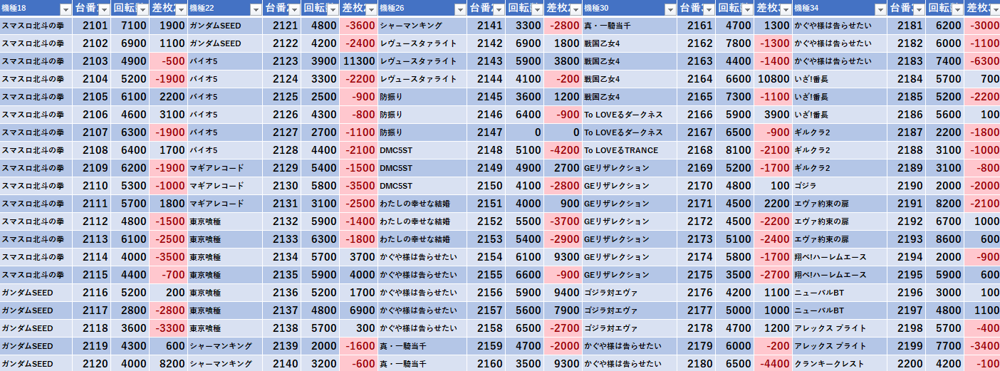Open 台番 filter arrow above number 2121

pos(293,9)
